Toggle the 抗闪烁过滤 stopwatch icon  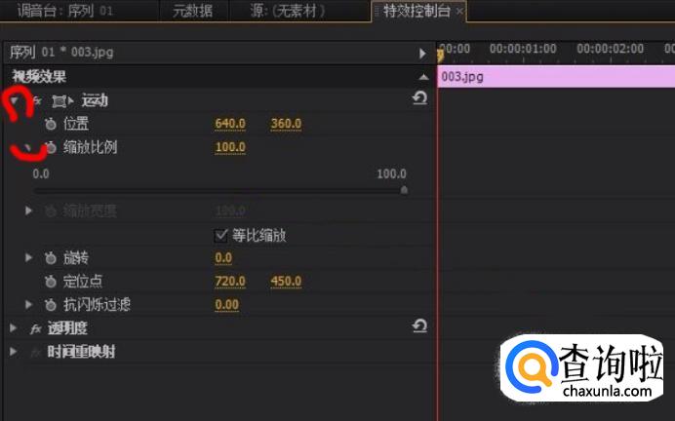tap(51, 305)
